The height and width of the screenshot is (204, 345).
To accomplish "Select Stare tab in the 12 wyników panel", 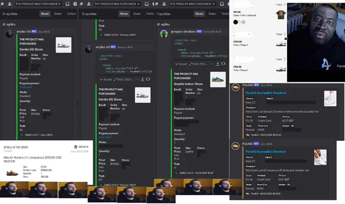I will point(137,14).
